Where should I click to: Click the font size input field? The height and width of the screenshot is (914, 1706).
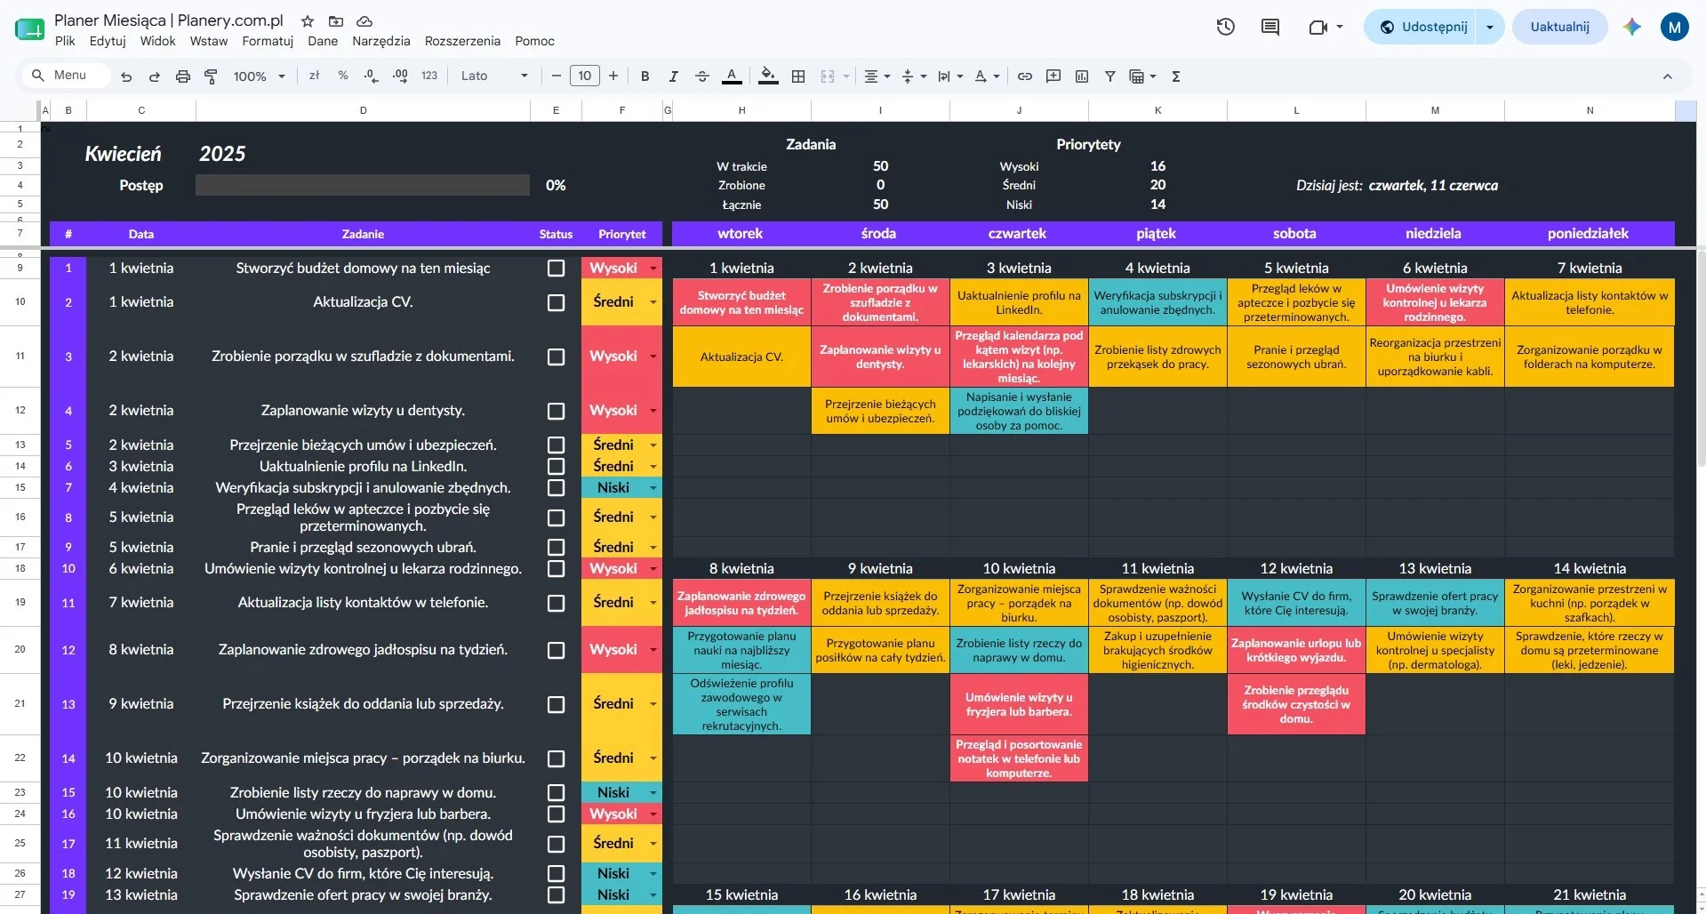click(x=585, y=76)
